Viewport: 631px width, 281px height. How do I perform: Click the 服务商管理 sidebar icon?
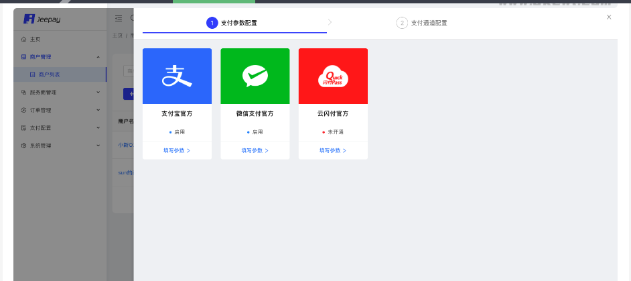tap(23, 93)
